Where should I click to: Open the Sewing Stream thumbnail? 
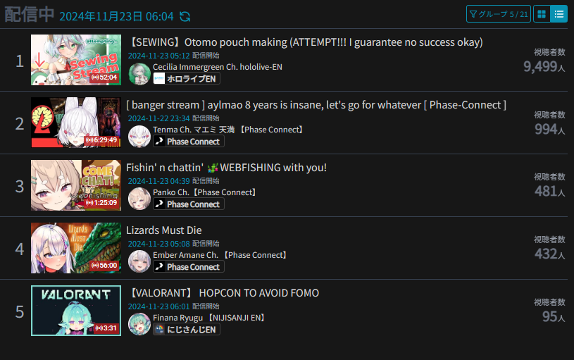pyautogui.click(x=76, y=60)
